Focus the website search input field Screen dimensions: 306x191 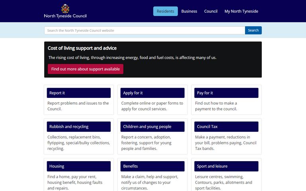click(144, 30)
